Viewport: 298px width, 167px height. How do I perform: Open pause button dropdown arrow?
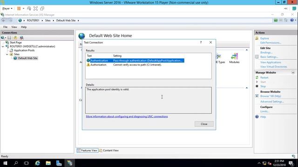point(23,8)
